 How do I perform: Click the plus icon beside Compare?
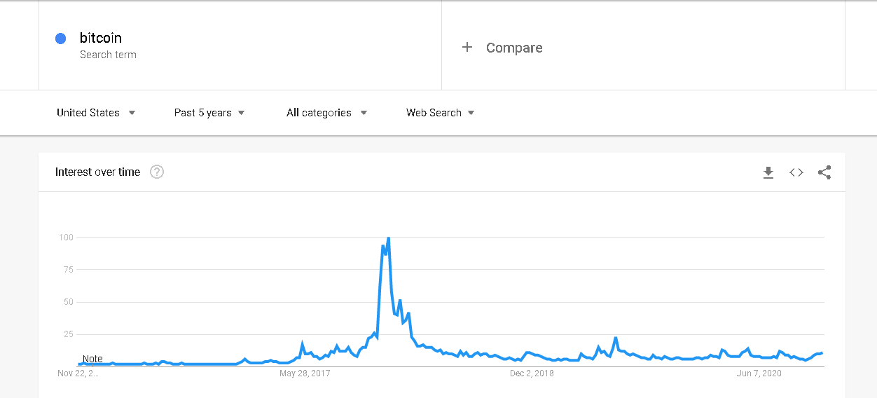pyautogui.click(x=467, y=48)
